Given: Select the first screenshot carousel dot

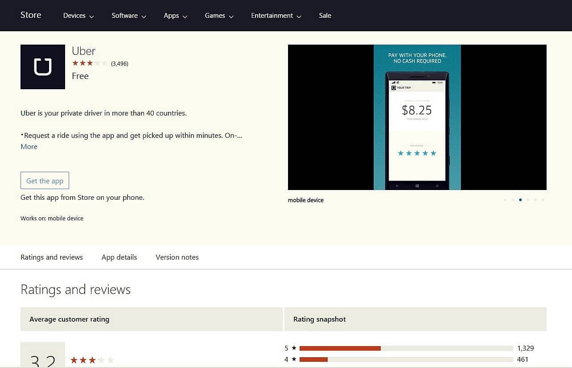Looking at the screenshot, I should (x=505, y=200).
